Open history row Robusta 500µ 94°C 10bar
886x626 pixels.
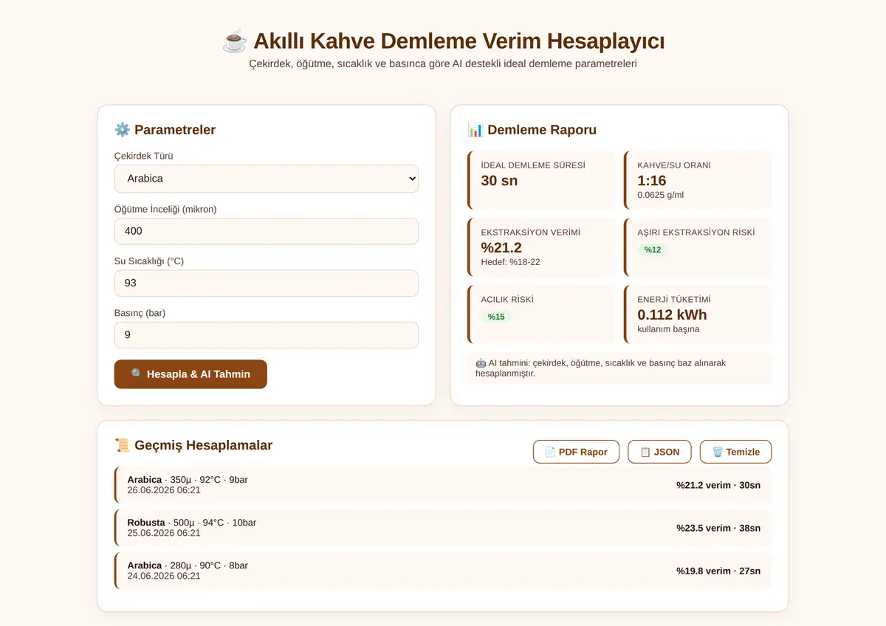pyautogui.click(x=443, y=528)
